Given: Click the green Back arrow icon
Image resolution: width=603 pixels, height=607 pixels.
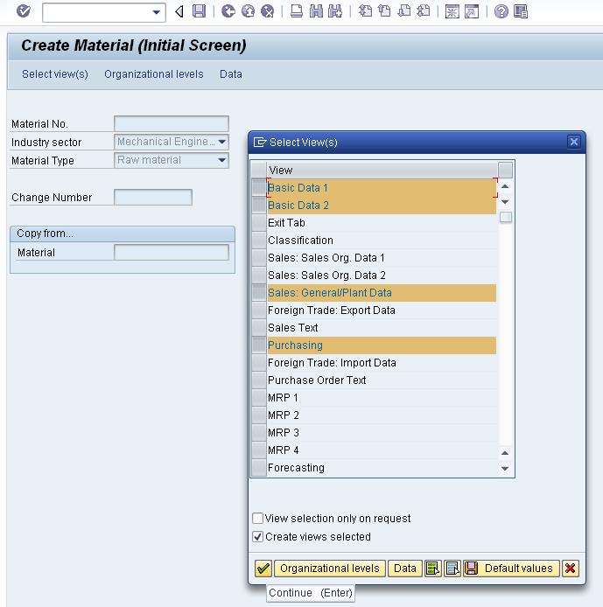Looking at the screenshot, I should pos(228,11).
